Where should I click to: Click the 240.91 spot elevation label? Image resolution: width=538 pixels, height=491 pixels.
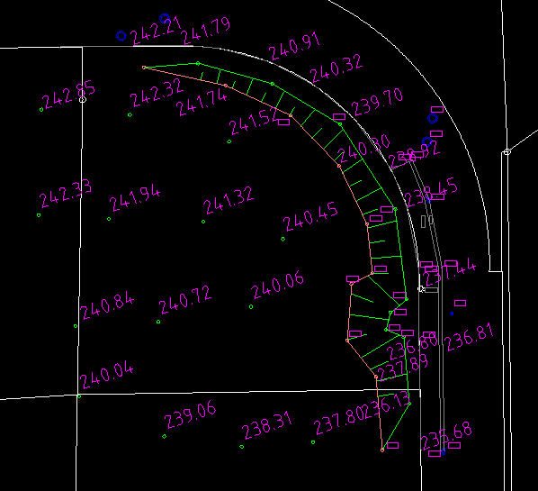click(295, 46)
